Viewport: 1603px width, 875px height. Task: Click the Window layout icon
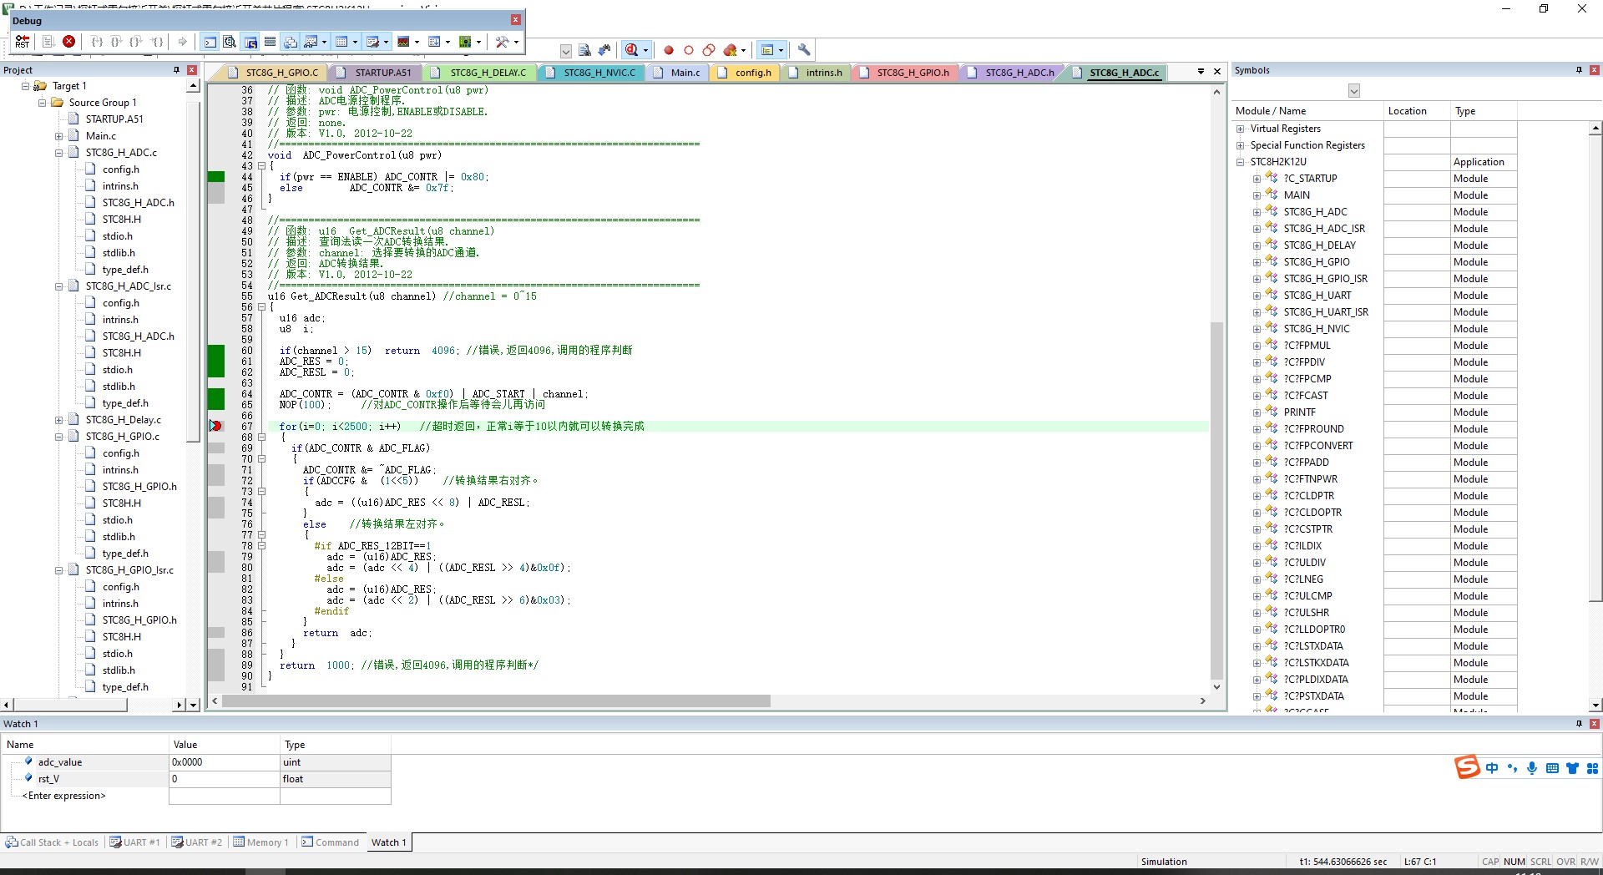click(767, 50)
